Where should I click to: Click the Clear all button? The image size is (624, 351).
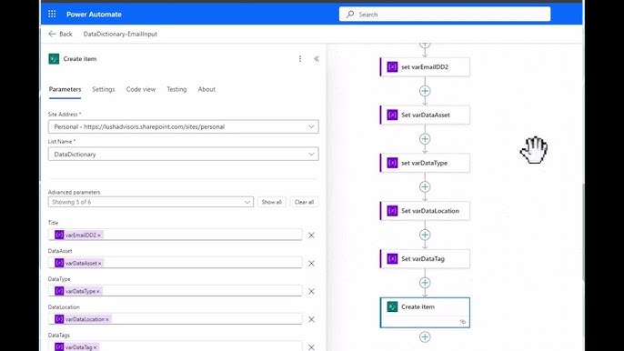(x=304, y=202)
